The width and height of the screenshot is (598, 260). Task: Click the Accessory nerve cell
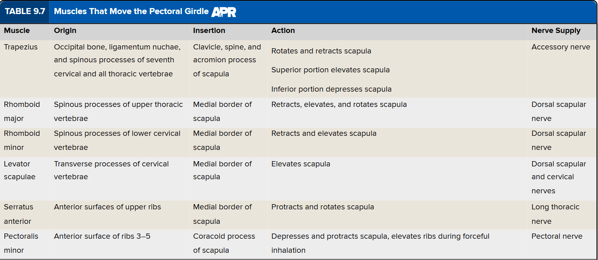(x=561, y=47)
